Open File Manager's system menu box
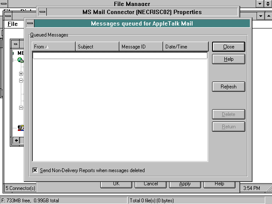 pyautogui.click(x=3, y=3)
